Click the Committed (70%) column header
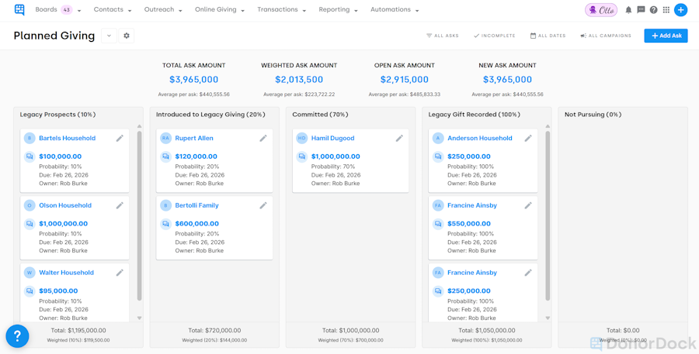The height and width of the screenshot is (354, 699). coord(320,115)
